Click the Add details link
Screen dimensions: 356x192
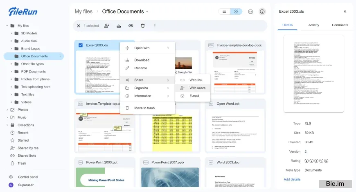tap(292, 179)
